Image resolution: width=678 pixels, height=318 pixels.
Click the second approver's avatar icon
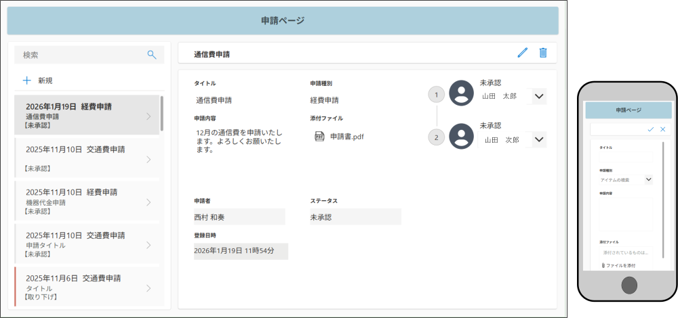point(462,137)
